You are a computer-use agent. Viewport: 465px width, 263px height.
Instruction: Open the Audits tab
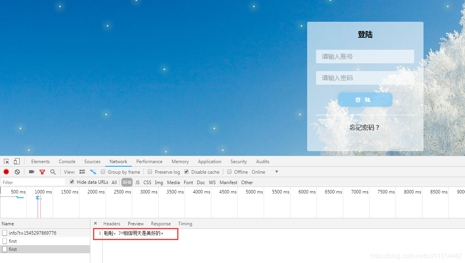[263, 161]
